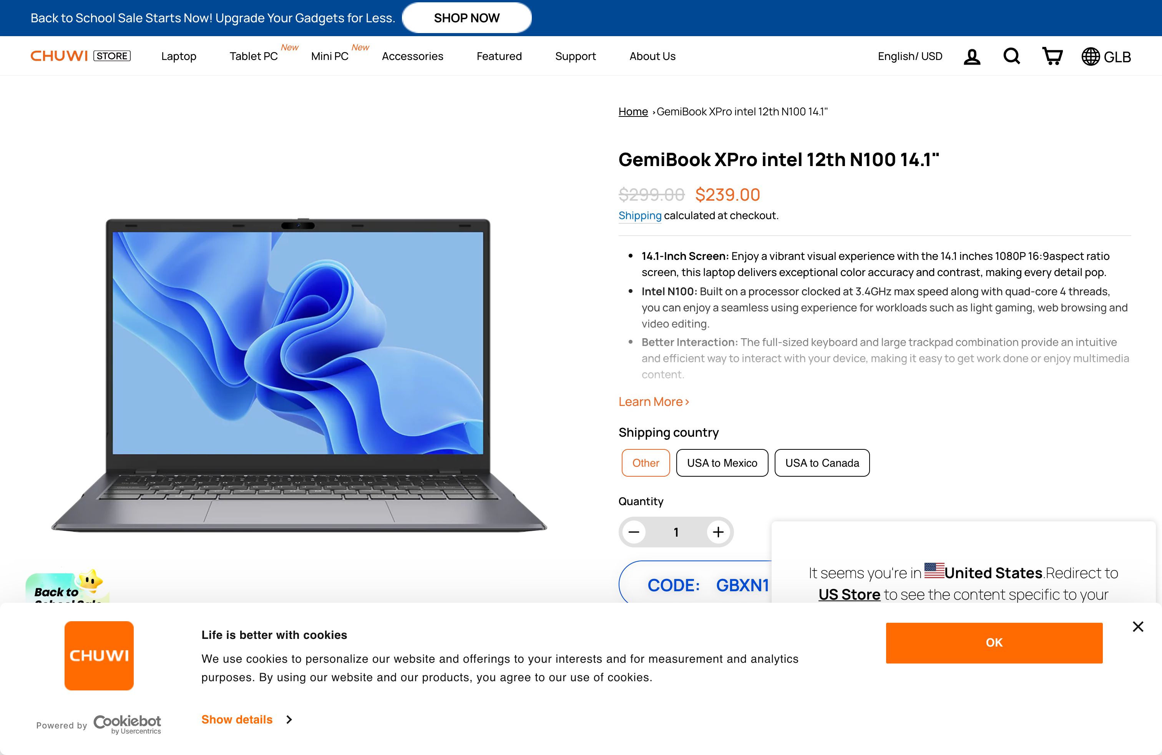Click the GLB globe region icon
Viewport: 1162px width, 755px height.
tap(1106, 57)
